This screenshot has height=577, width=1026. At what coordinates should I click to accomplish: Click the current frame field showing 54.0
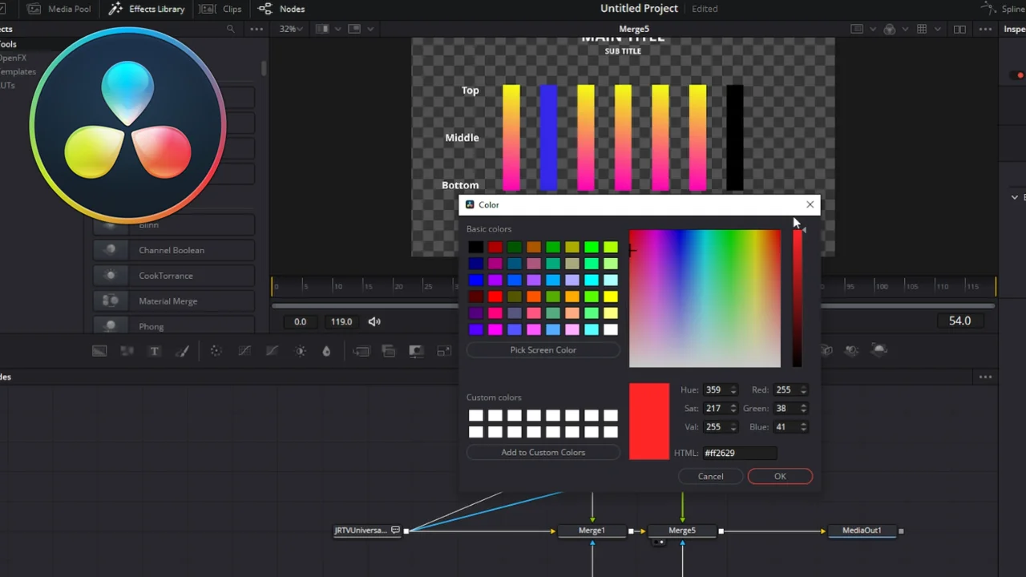[x=959, y=321]
